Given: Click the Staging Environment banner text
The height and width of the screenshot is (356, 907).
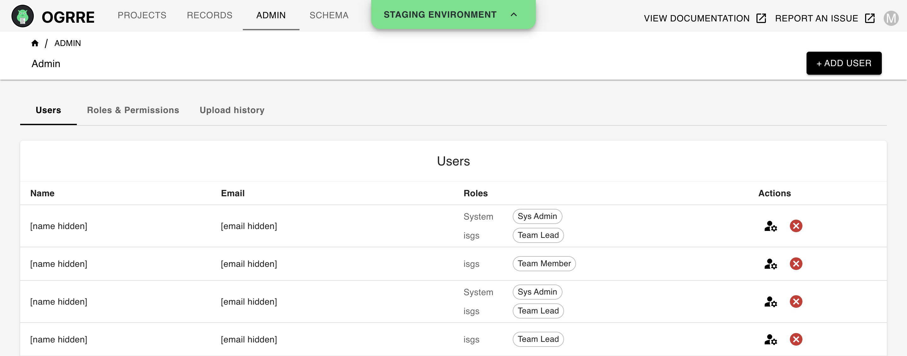Looking at the screenshot, I should coord(440,14).
